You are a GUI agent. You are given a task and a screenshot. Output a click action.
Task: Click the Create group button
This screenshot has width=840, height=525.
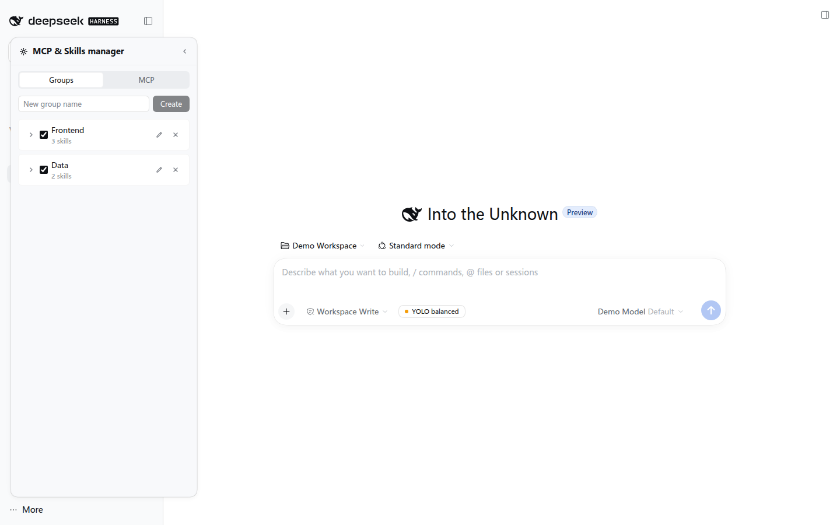click(x=171, y=104)
